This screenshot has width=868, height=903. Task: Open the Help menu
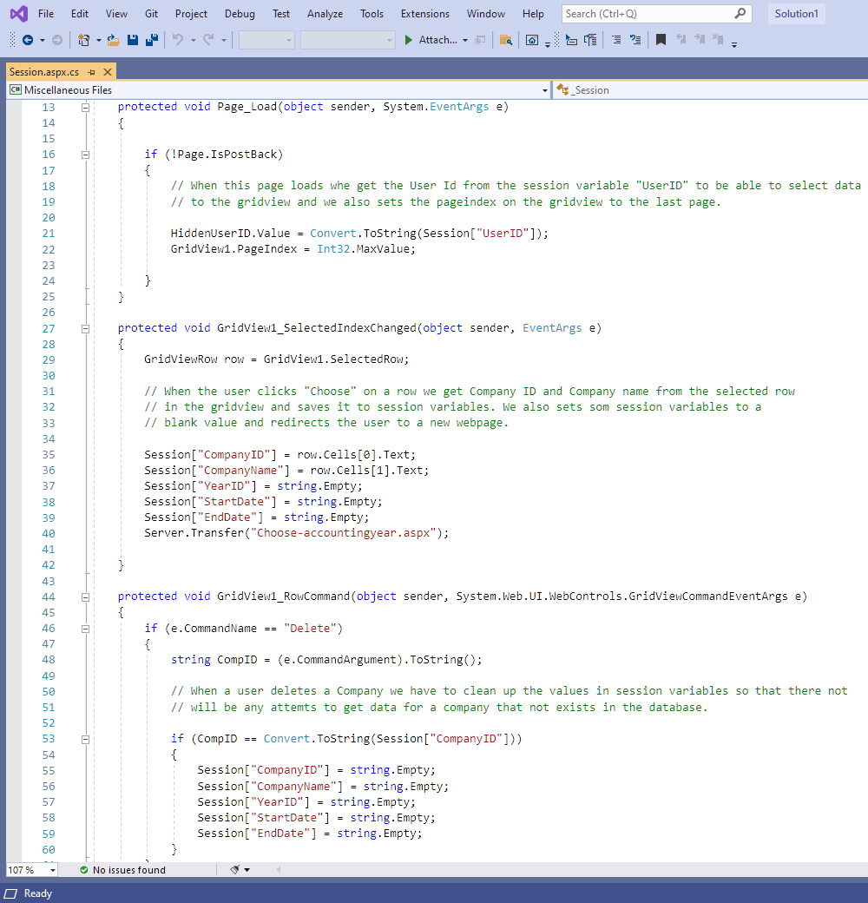coord(533,14)
